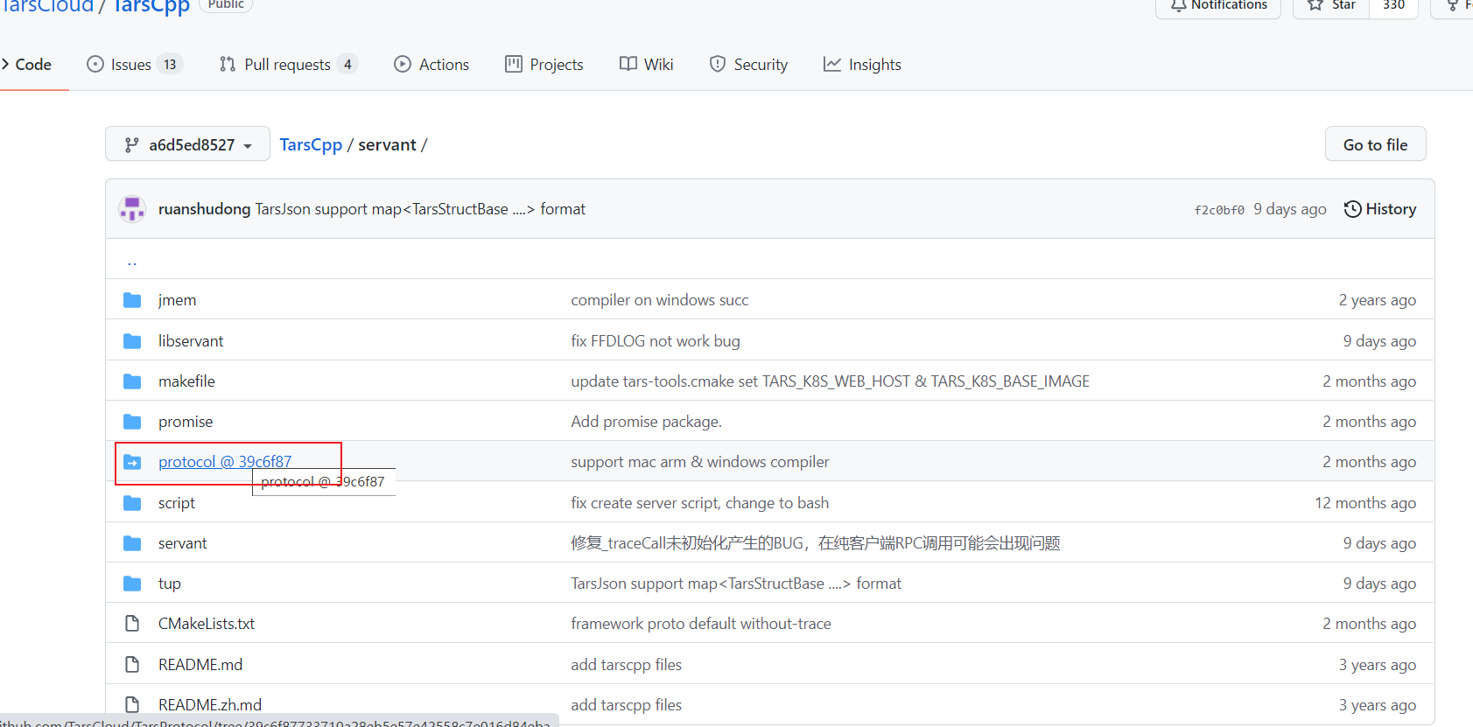Open 'support mac arm & windows compiler' commit

tap(700, 462)
